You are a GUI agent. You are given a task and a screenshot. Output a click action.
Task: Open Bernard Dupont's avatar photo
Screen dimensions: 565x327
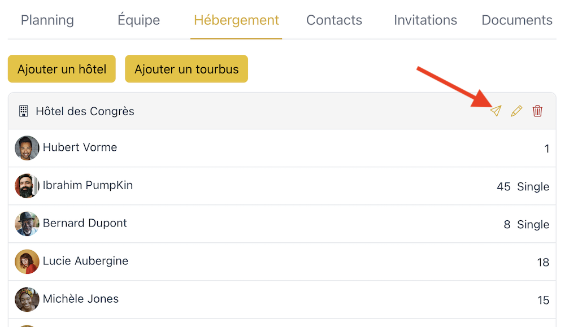27,224
